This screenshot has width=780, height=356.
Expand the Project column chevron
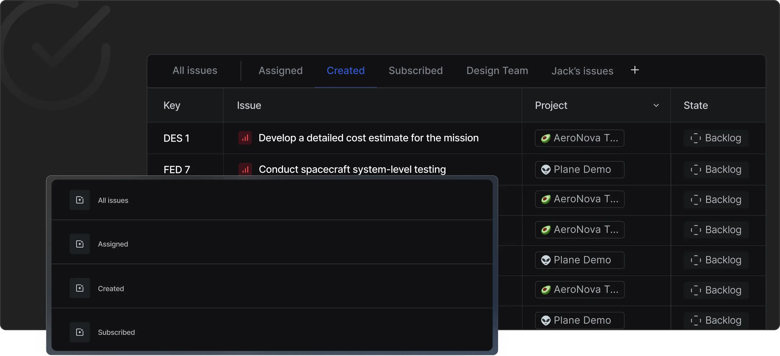coord(656,105)
